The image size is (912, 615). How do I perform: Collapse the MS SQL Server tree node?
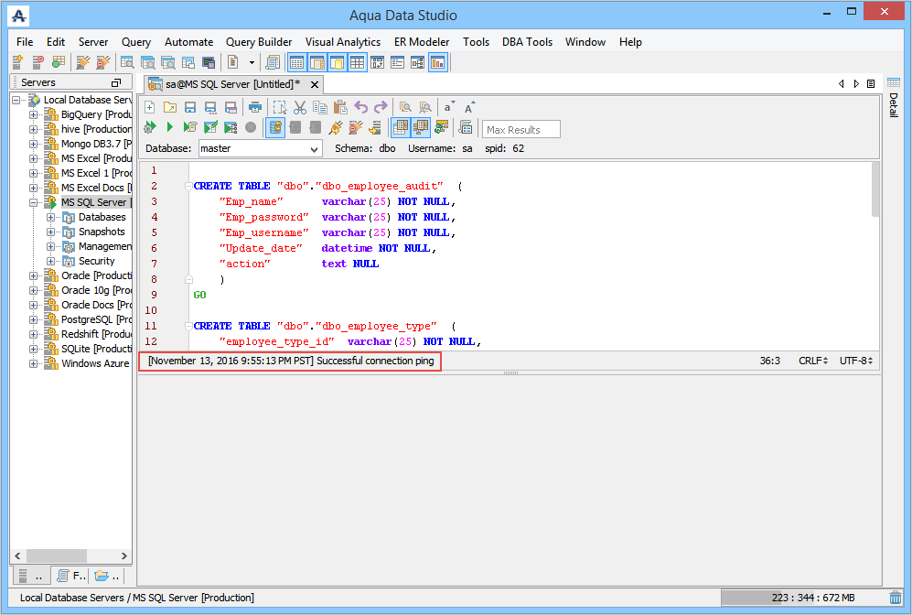[34, 202]
